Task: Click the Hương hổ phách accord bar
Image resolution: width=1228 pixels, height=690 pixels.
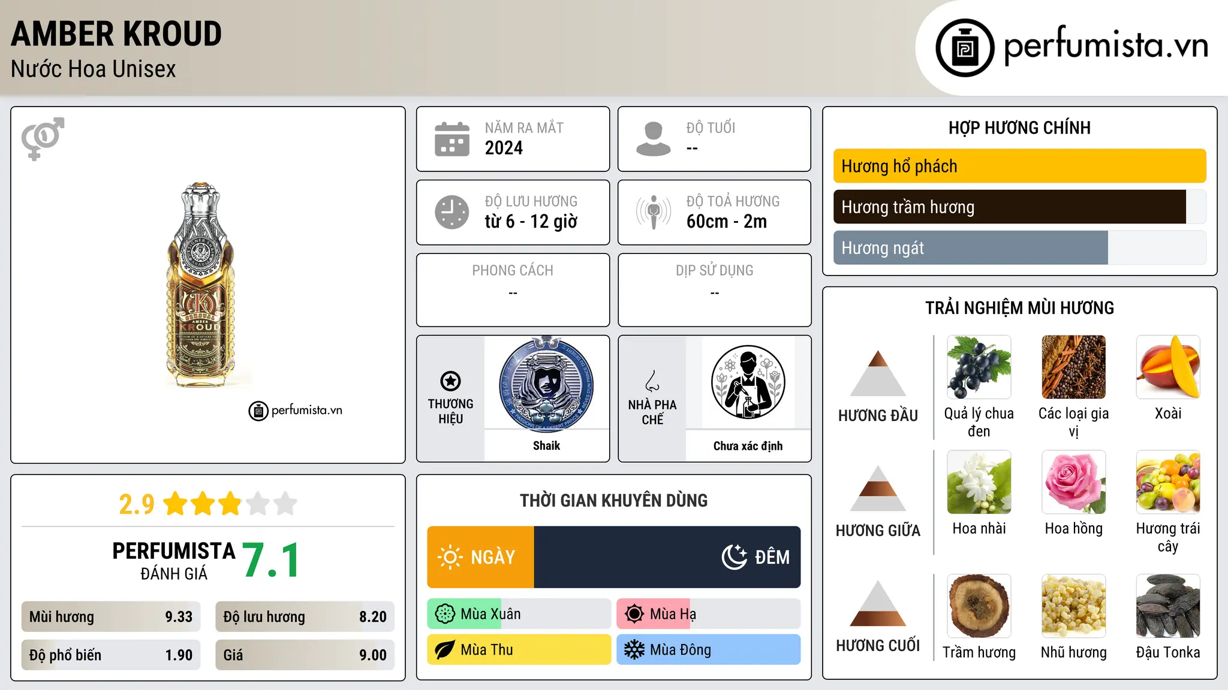Action: (x=1020, y=166)
